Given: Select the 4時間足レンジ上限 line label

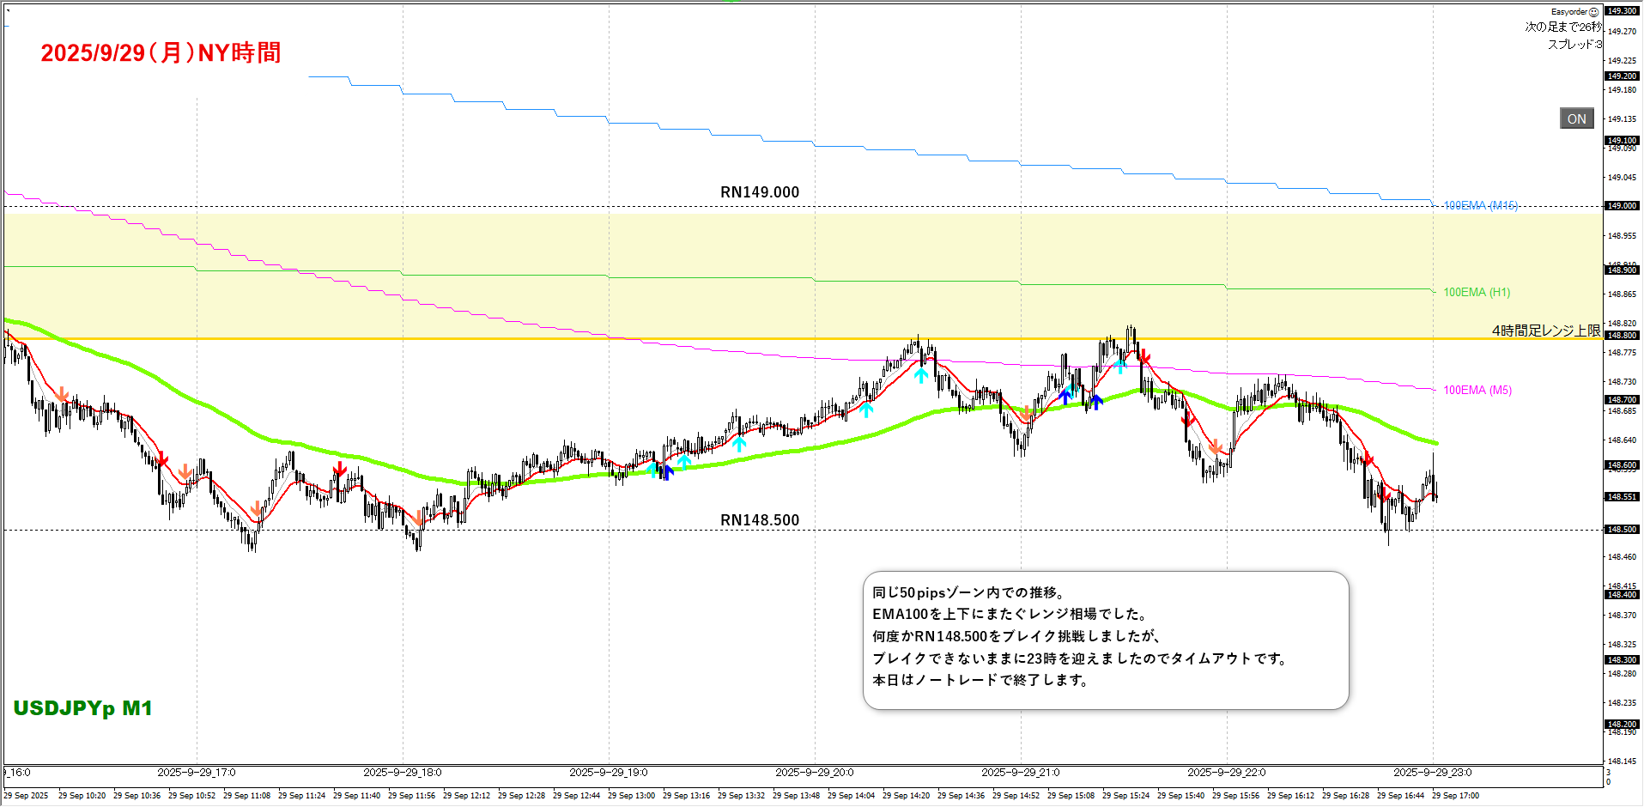Looking at the screenshot, I should click(x=1545, y=331).
